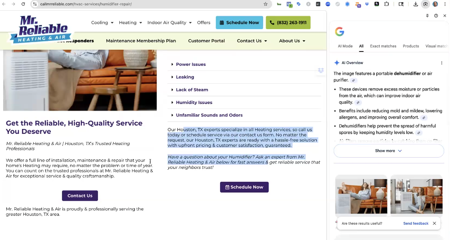
Task: Switch to the Exact matches tab
Action: coord(383,46)
